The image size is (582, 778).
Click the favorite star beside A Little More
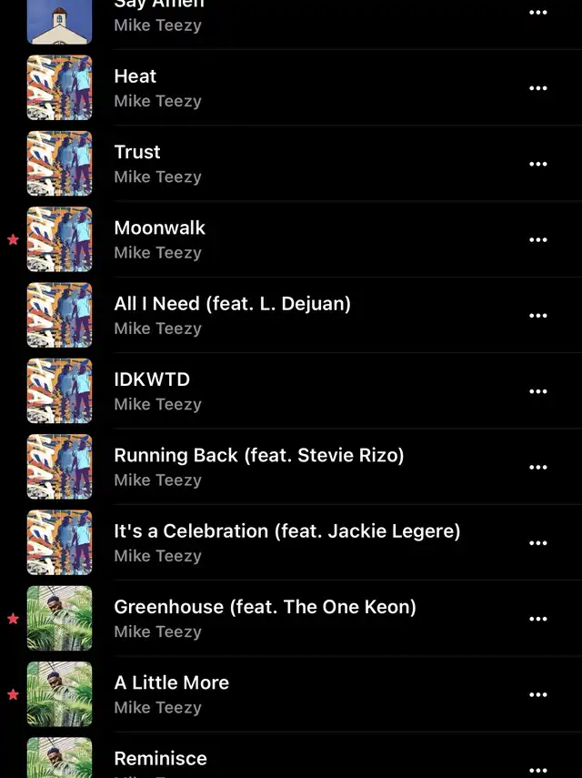(14, 694)
